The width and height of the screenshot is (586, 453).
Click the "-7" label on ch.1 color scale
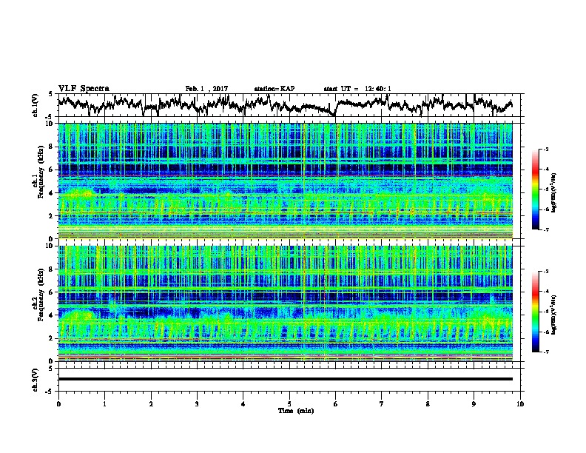(546, 229)
